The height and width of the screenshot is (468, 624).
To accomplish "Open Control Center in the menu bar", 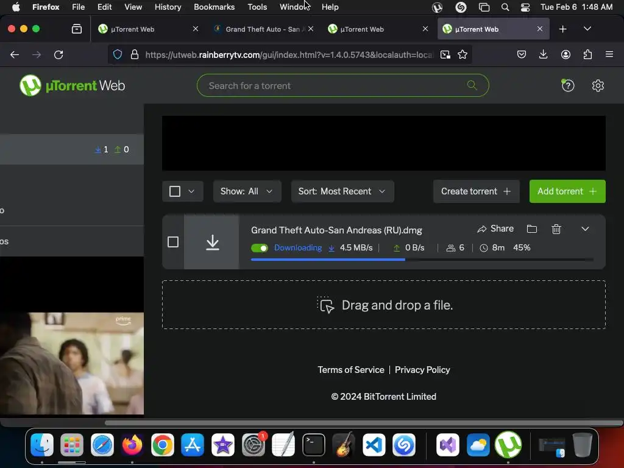I will (x=525, y=7).
